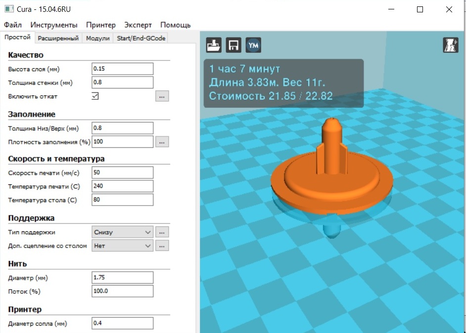
Task: Click the Нить section heading
Action: coord(17,264)
